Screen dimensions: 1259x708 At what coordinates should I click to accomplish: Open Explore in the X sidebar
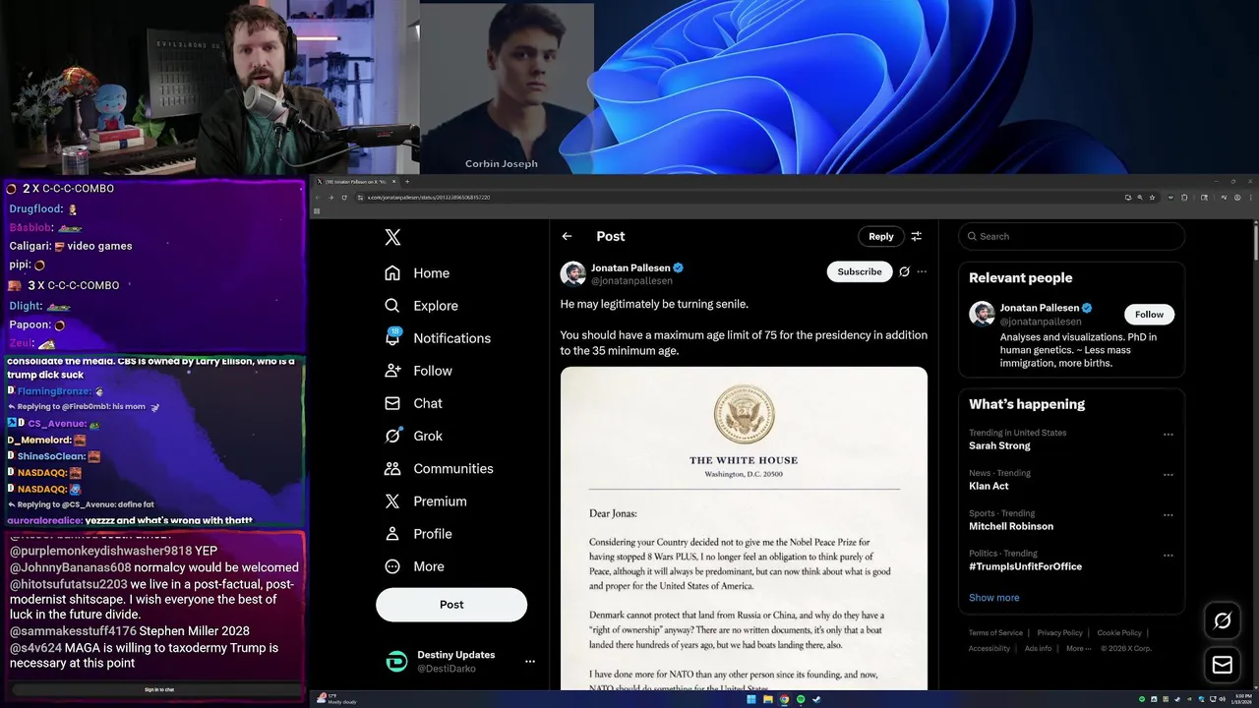[421, 306]
